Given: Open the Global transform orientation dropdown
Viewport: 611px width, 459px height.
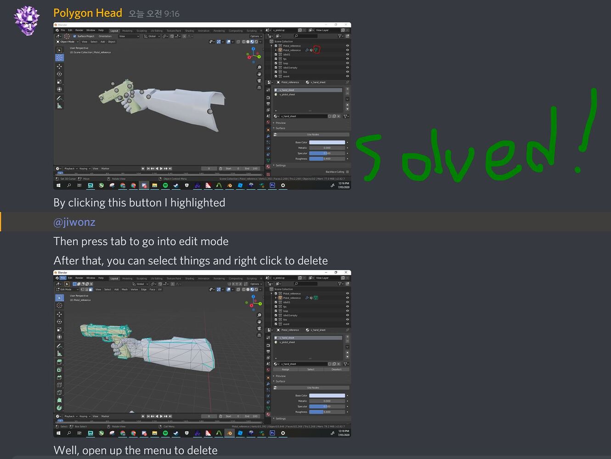Looking at the screenshot, I should (x=141, y=284).
